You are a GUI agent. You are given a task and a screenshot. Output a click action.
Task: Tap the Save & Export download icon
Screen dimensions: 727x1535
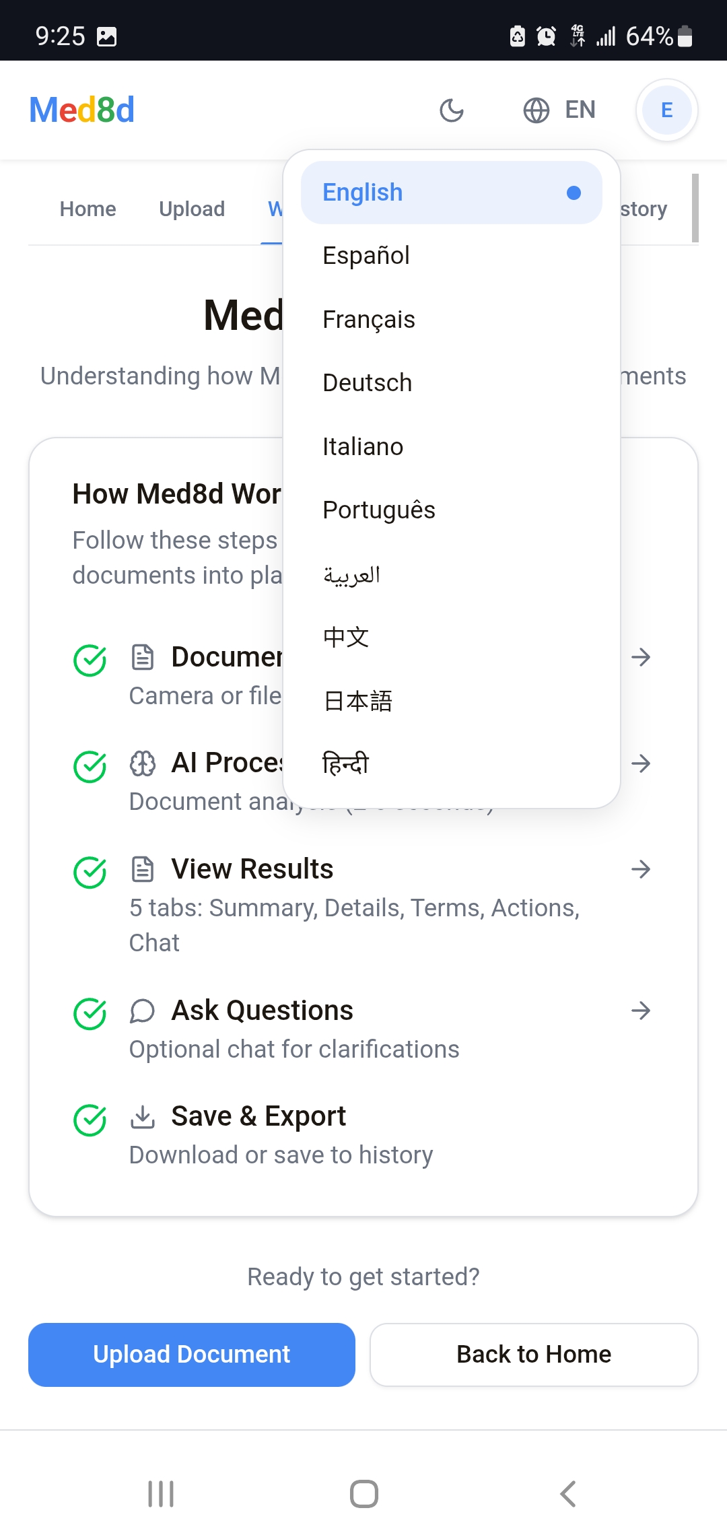point(143,1116)
